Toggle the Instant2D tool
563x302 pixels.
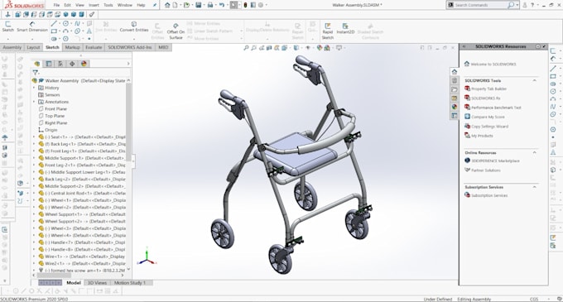coord(345,29)
